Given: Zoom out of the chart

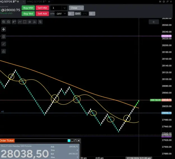Looking at the screenshot, I should [8, 22].
